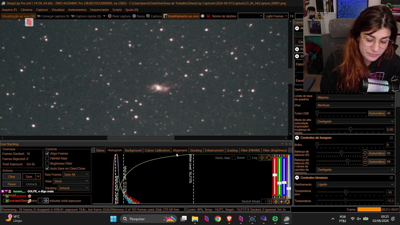Click the bottom lightning icon under colour sliders
400x225 pixels.
[276, 202]
